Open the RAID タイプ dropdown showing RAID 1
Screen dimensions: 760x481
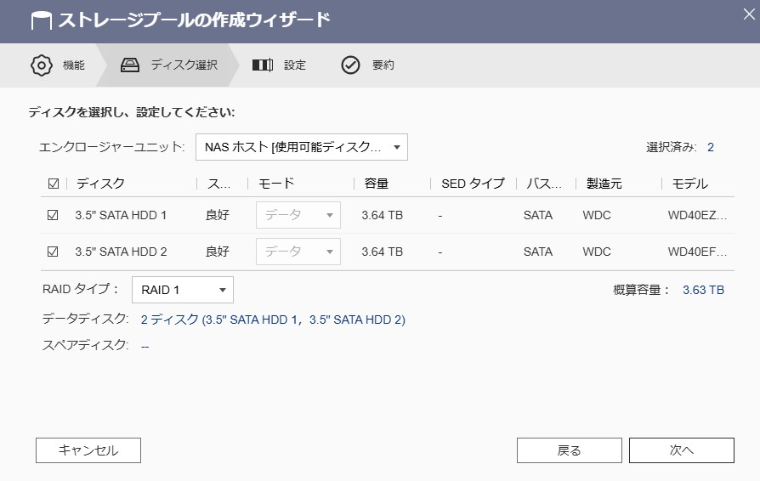[183, 290]
